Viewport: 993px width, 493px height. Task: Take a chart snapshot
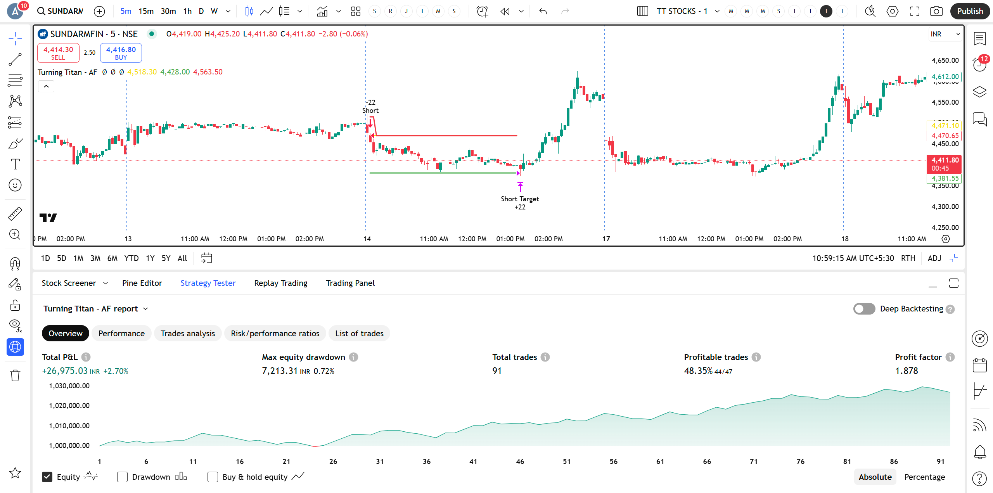[x=936, y=11]
